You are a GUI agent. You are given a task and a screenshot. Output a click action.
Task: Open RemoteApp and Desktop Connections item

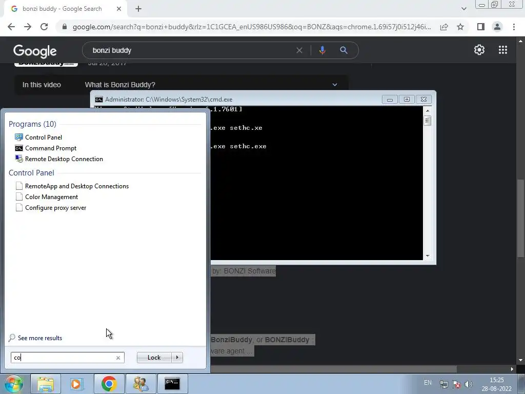click(72, 186)
